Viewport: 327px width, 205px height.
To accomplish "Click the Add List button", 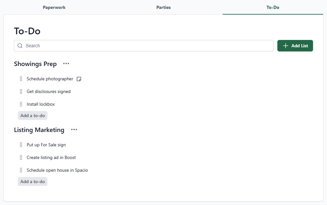I will 295,46.
